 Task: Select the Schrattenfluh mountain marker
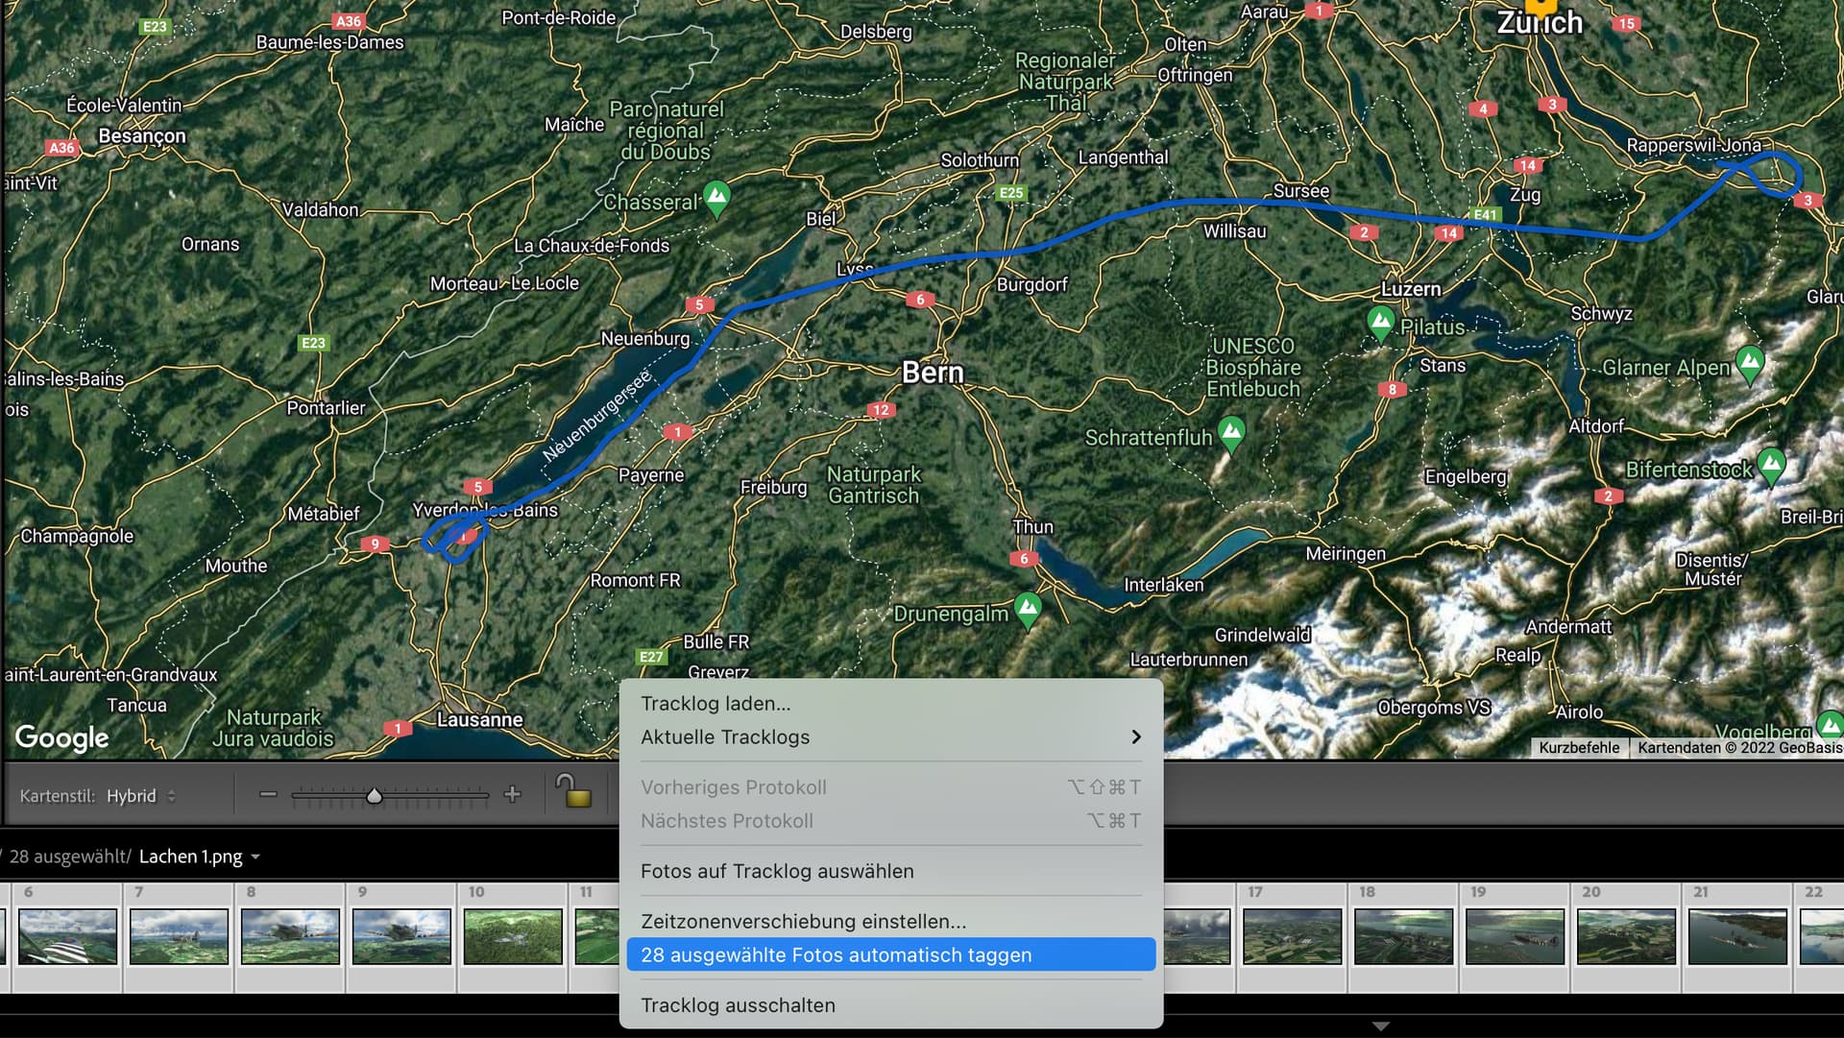1231,432
